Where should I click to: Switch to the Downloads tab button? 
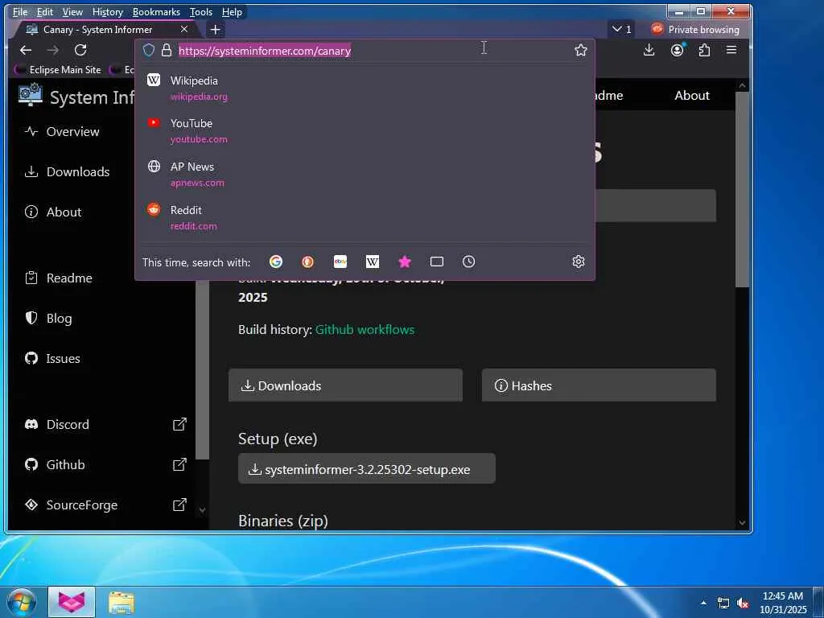point(345,385)
